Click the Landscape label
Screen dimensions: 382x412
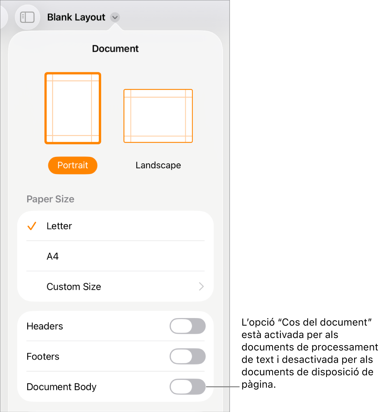[x=158, y=165]
